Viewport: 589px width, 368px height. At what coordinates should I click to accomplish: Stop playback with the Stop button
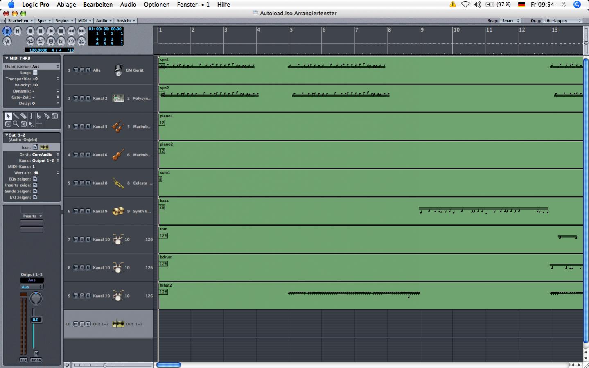(x=61, y=31)
